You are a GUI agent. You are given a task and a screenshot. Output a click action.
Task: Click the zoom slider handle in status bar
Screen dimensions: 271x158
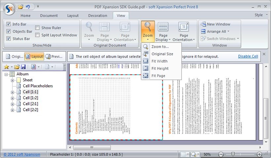click(233, 154)
